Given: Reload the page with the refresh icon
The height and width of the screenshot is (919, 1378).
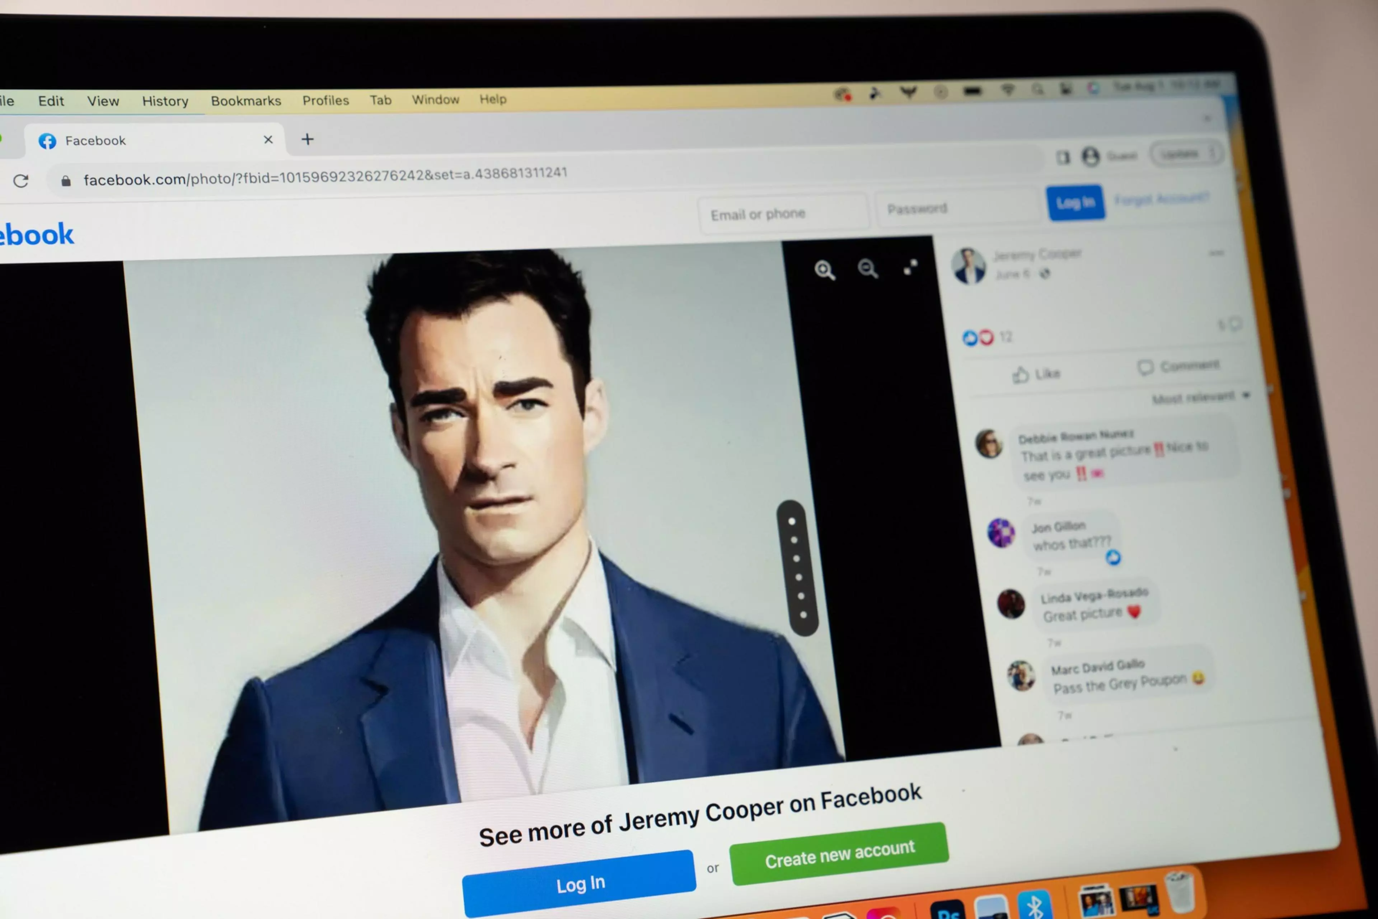Looking at the screenshot, I should click(x=21, y=180).
